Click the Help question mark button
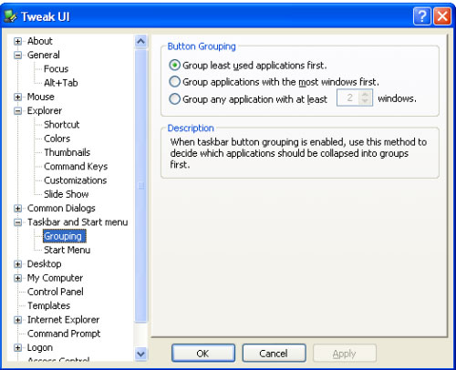The image size is (456, 370). click(x=422, y=16)
